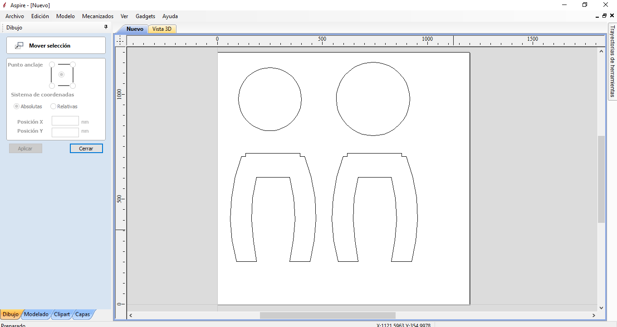Choose Relativas coordinate system option

pyautogui.click(x=54, y=106)
